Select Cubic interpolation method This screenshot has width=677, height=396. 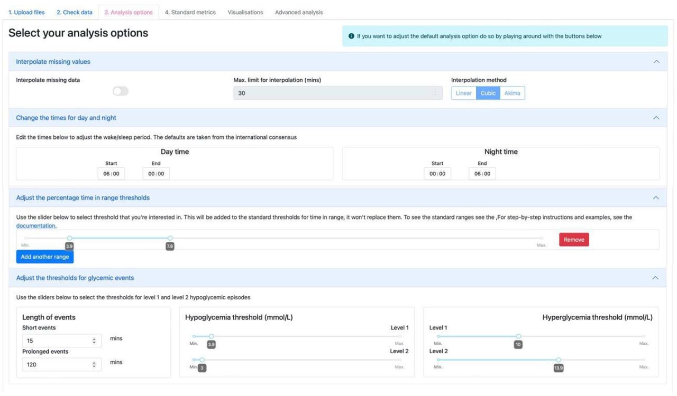[488, 93]
